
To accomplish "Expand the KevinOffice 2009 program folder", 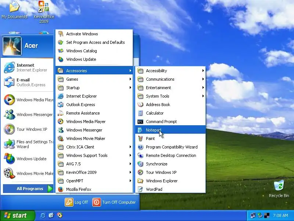I will (94, 172).
